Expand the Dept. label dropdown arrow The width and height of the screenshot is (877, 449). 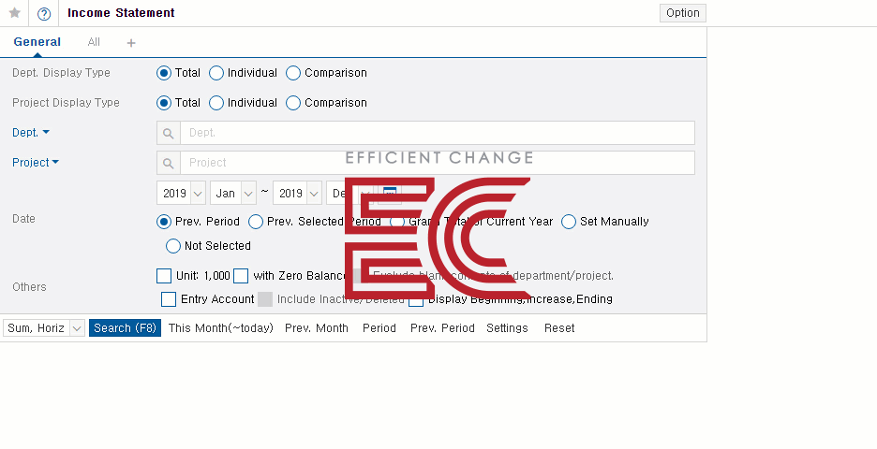point(46,133)
